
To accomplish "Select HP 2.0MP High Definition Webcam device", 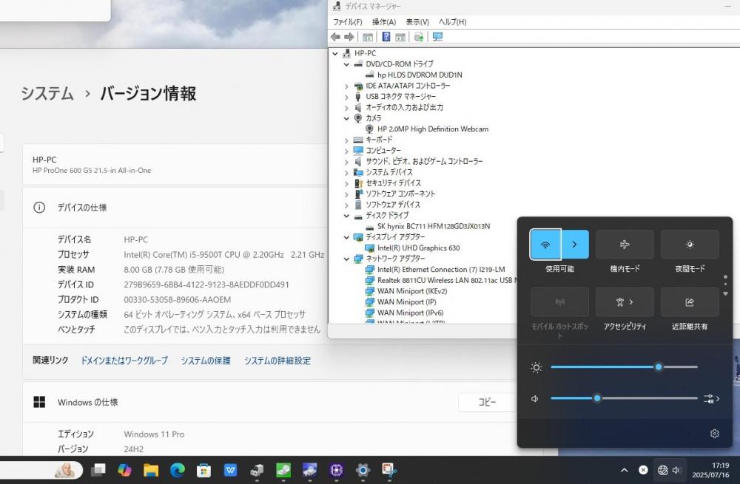I will 433,129.
